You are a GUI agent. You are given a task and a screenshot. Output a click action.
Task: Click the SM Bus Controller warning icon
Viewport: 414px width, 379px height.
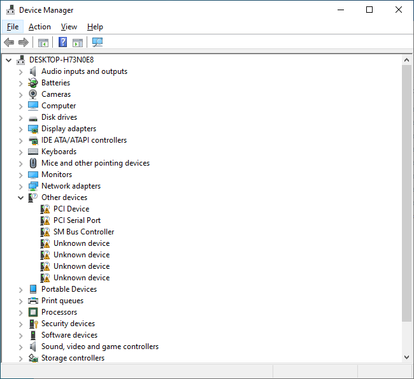[x=45, y=232]
